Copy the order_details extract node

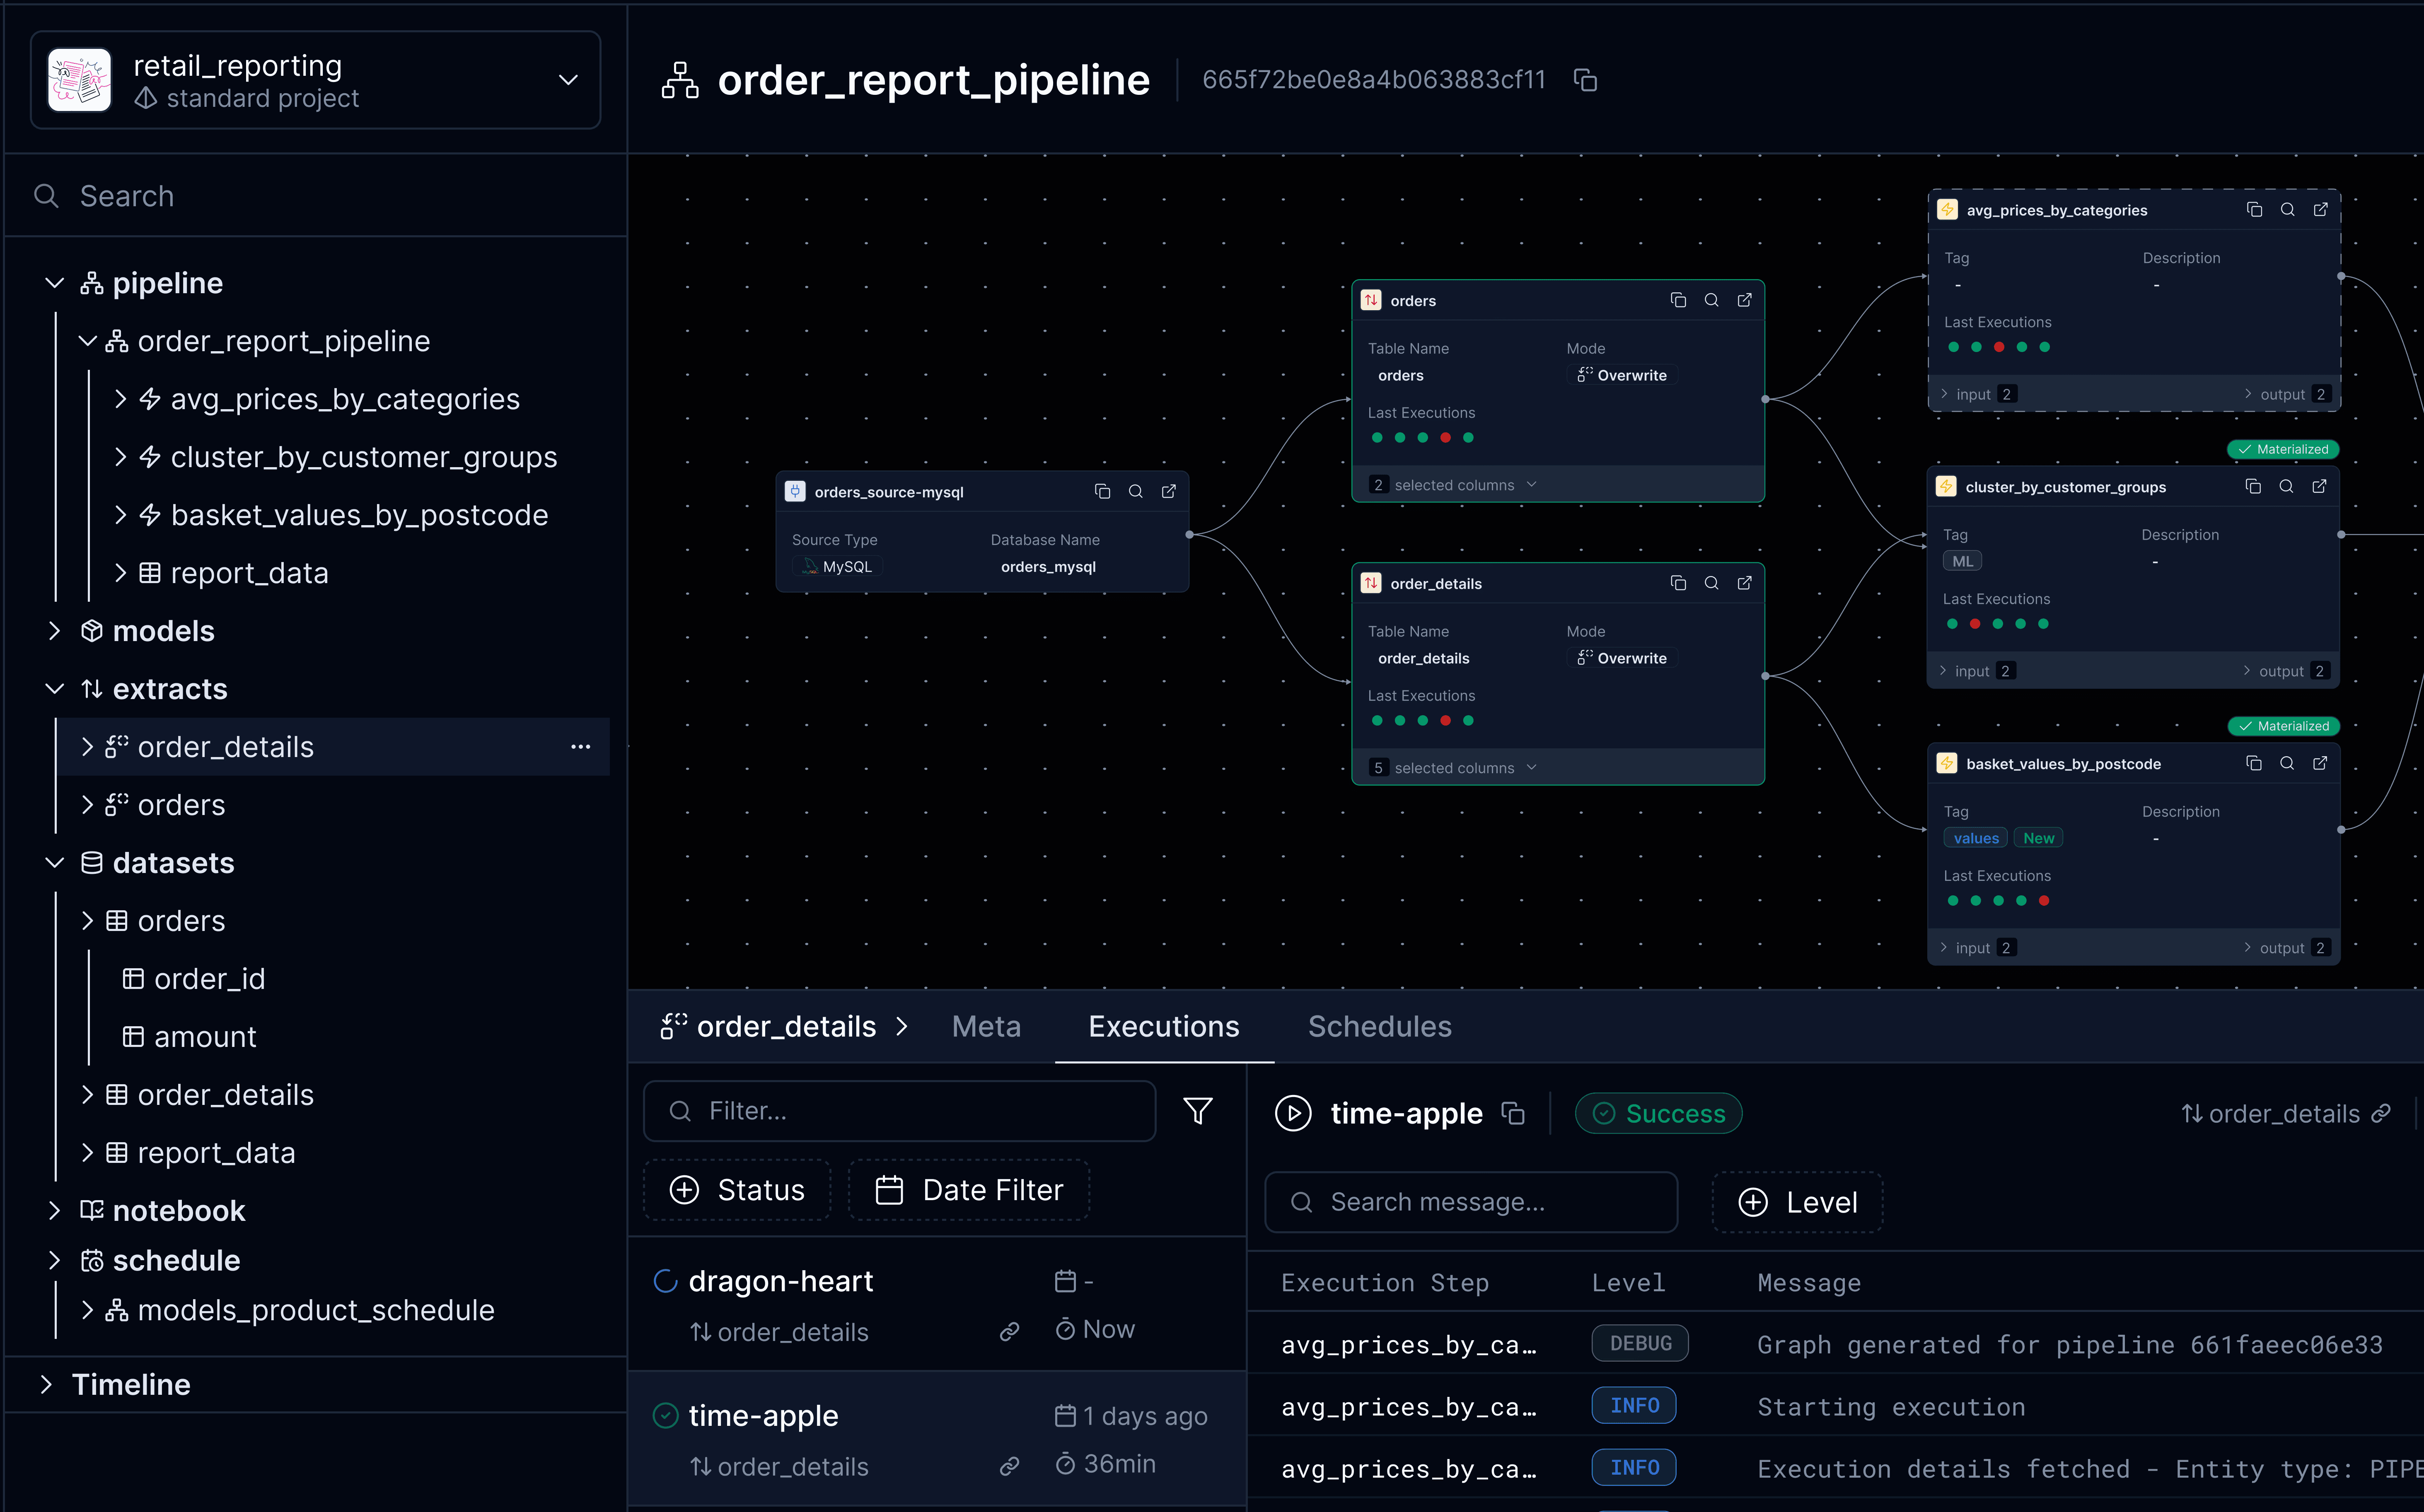(1679, 583)
